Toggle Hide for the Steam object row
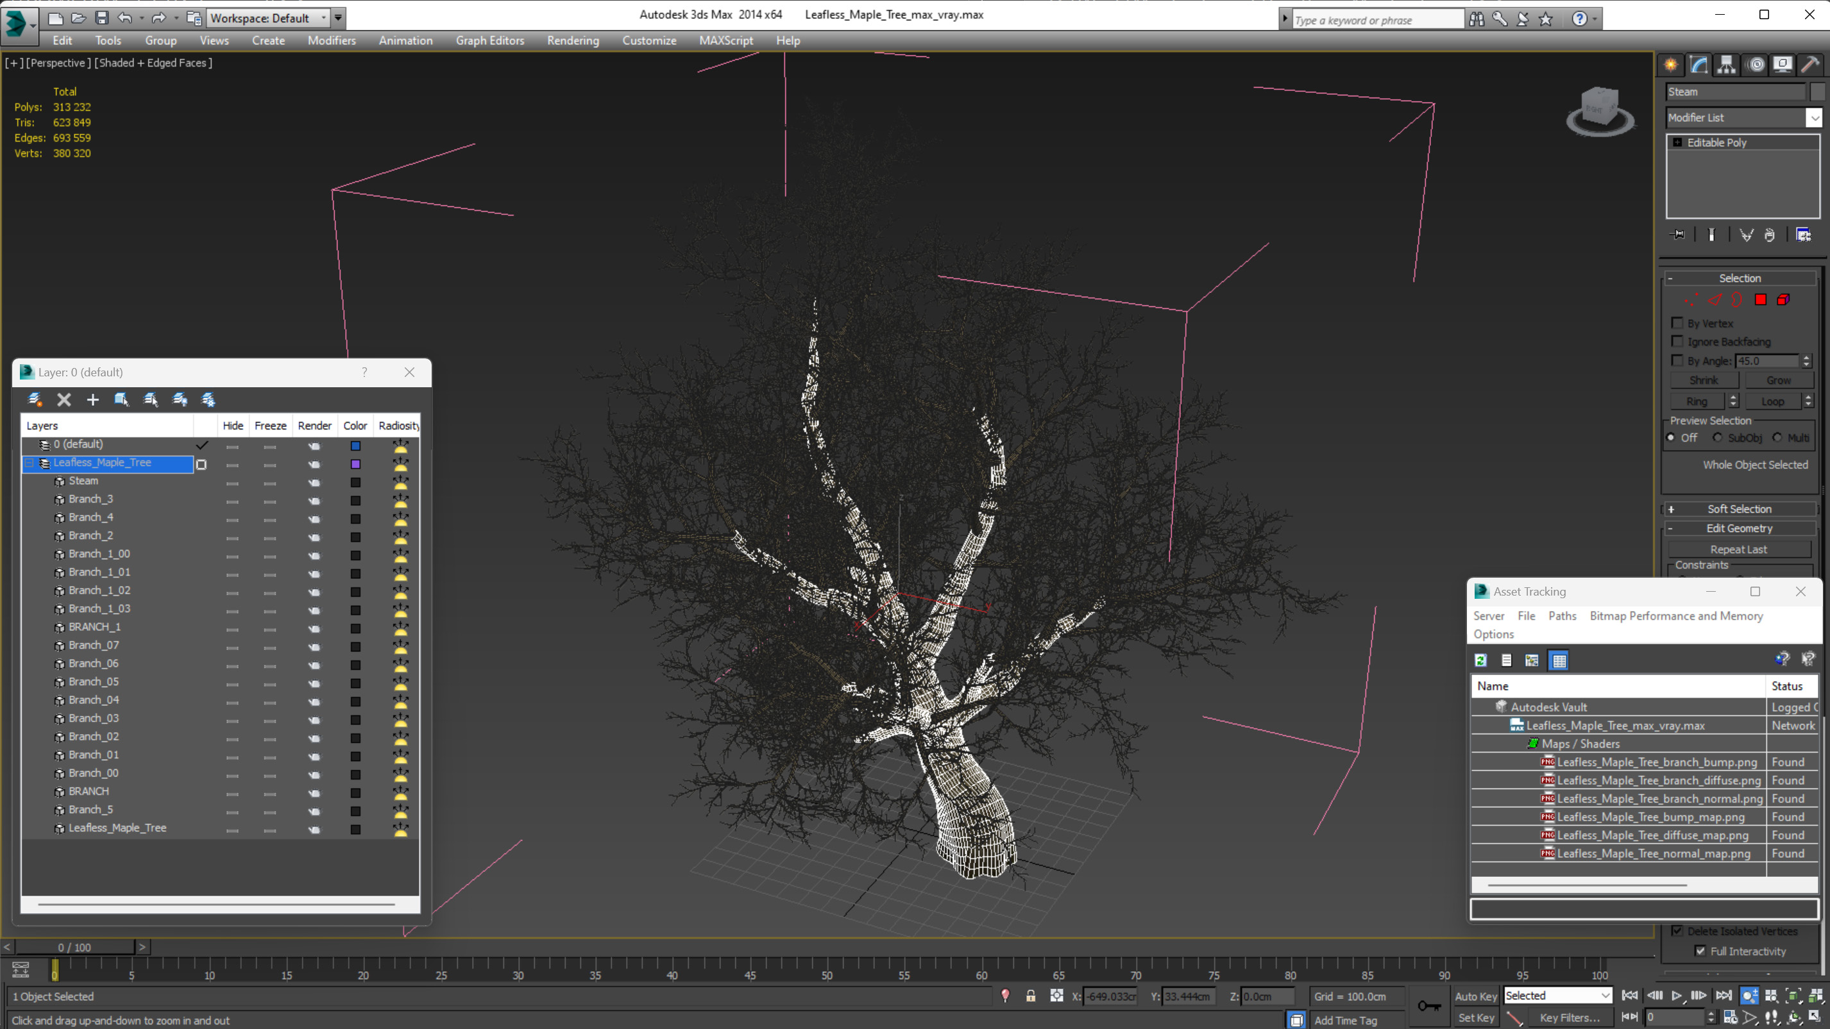 coord(232,483)
